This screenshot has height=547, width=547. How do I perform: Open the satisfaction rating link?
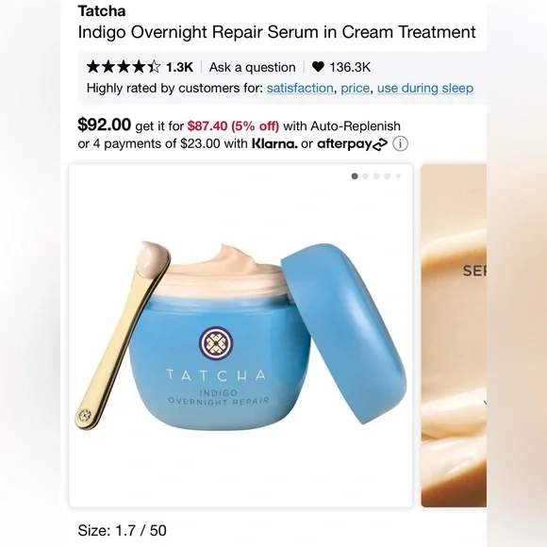(x=300, y=88)
